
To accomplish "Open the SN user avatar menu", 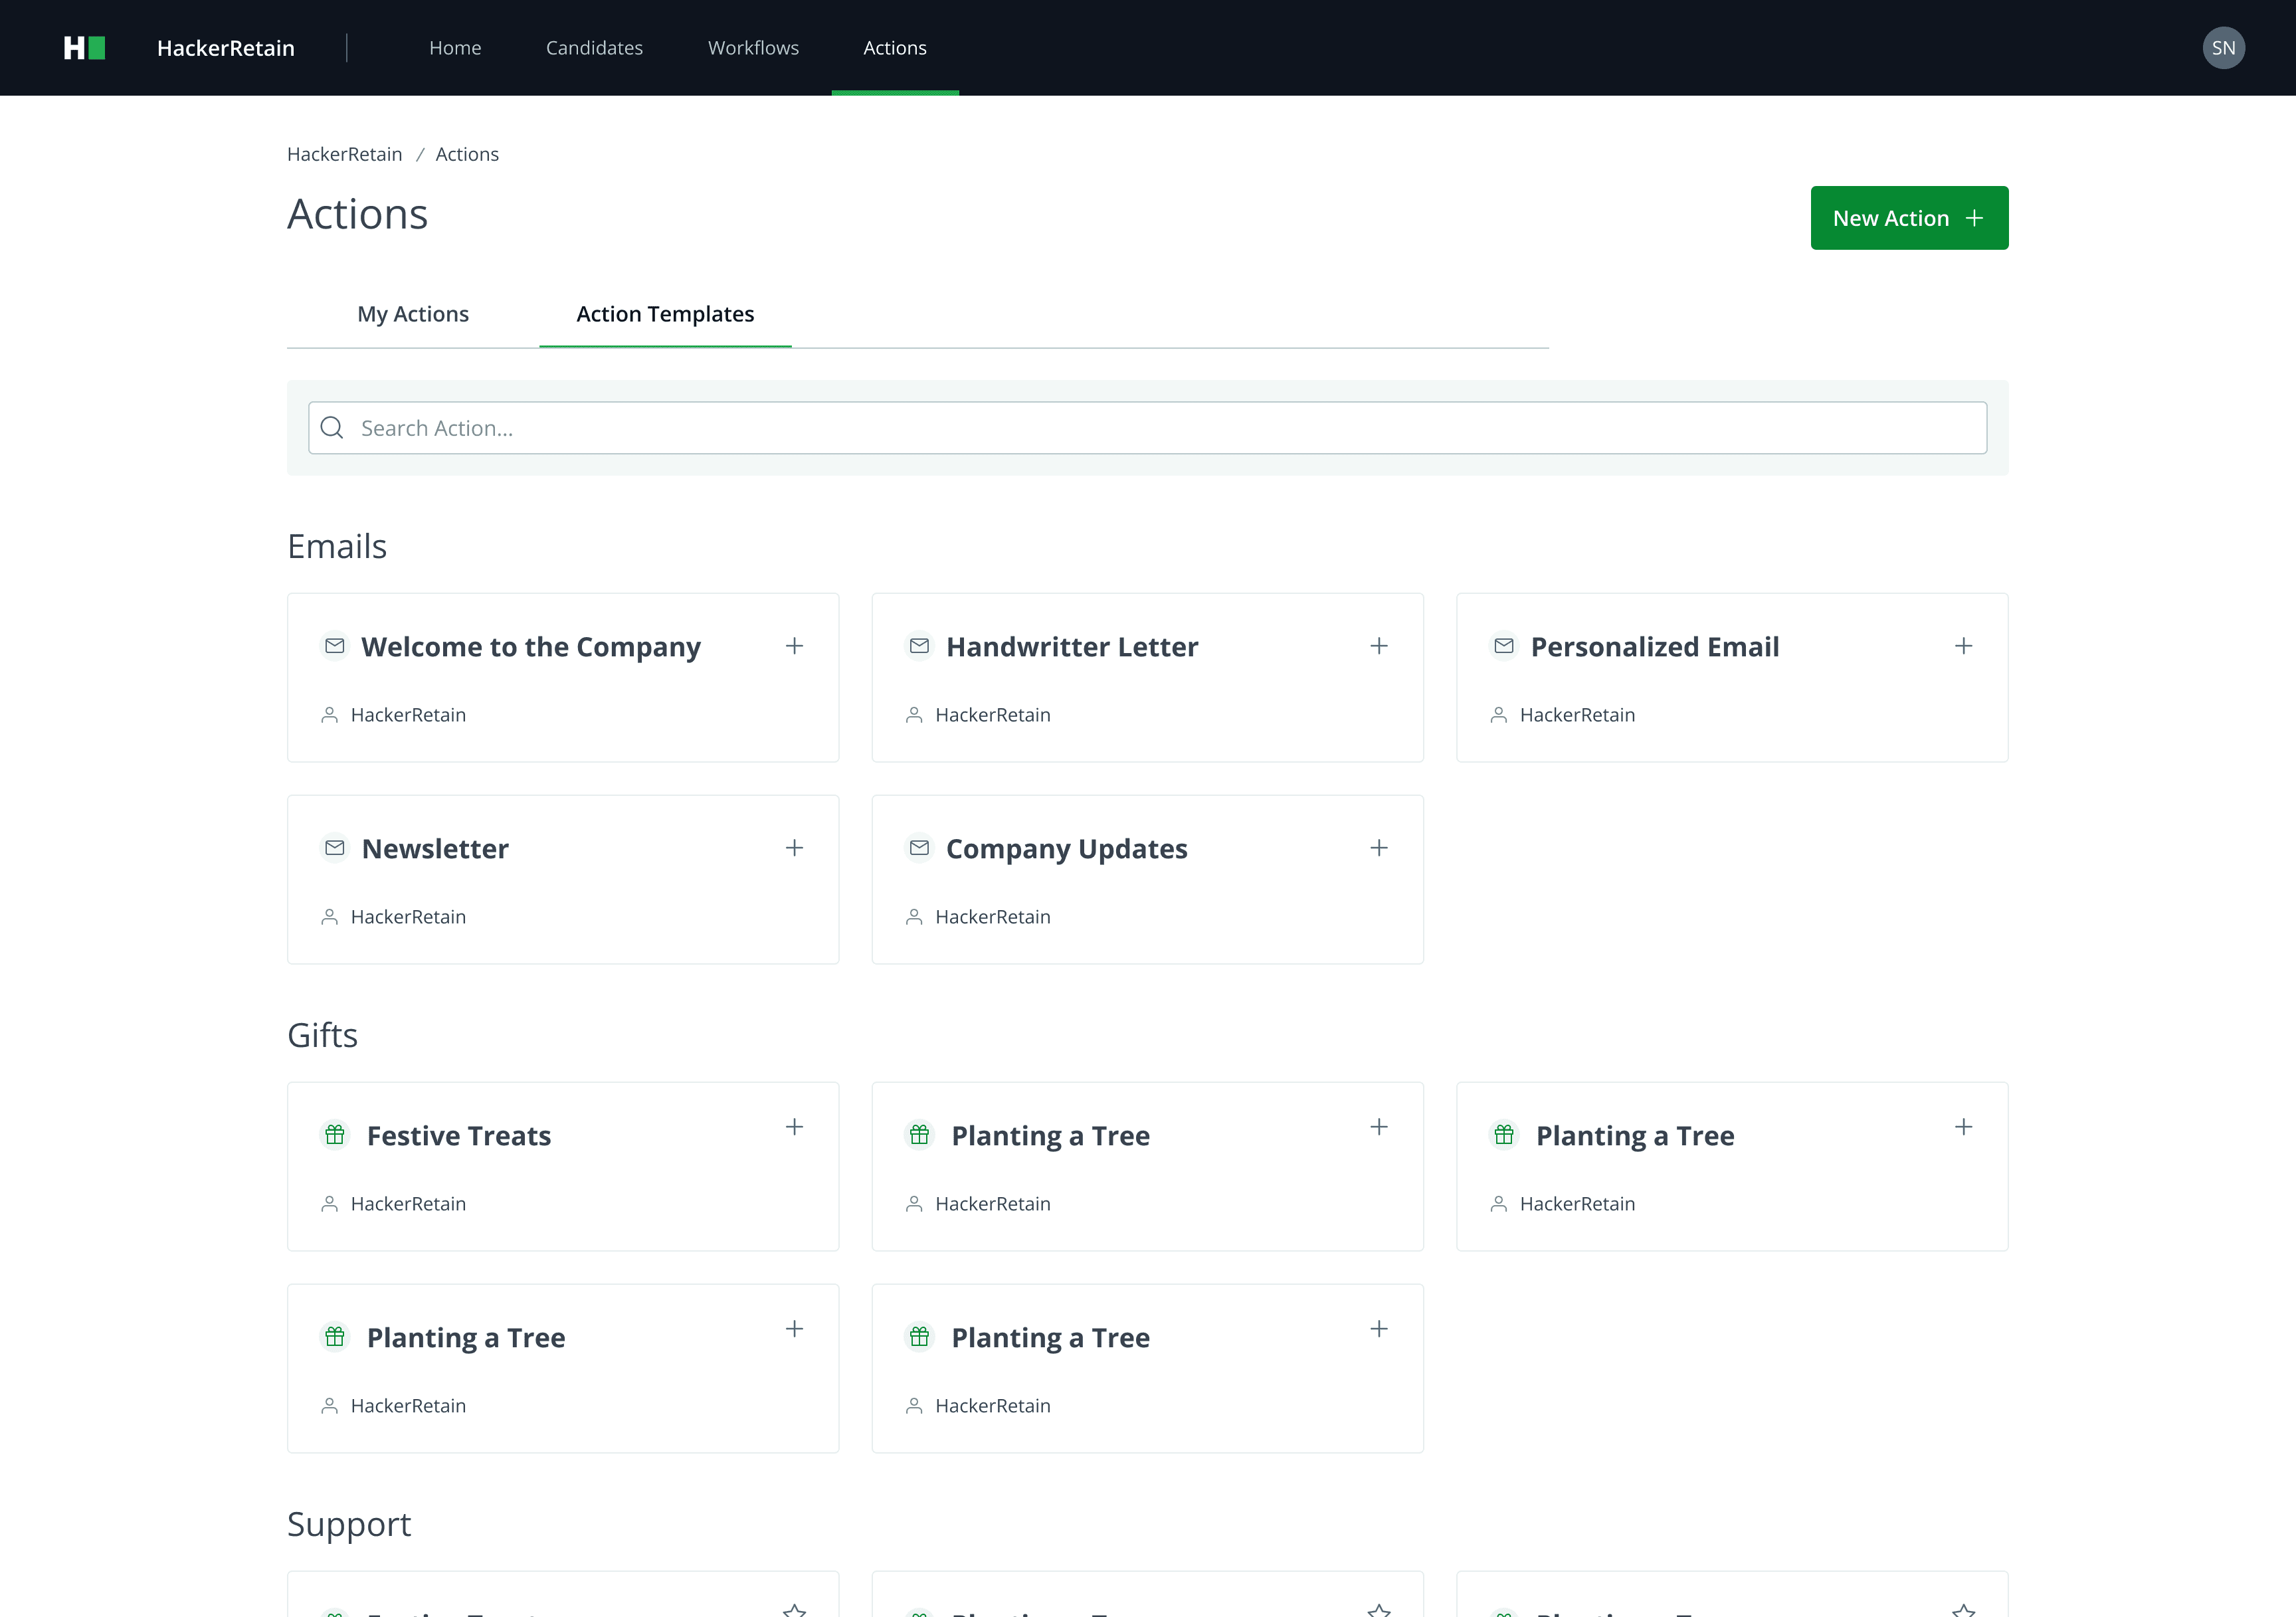I will click(x=2223, y=48).
